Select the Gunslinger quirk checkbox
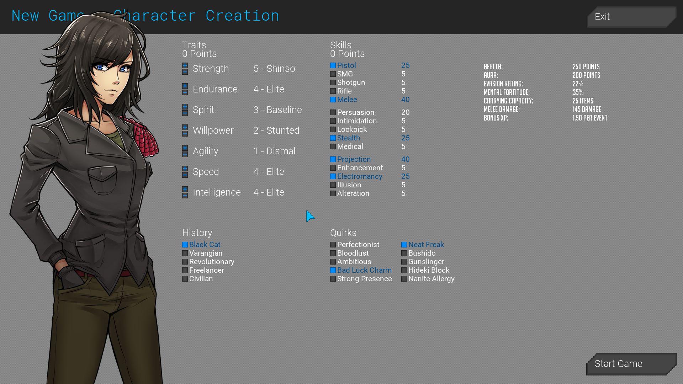Screen dimensions: 683x384 (404, 262)
